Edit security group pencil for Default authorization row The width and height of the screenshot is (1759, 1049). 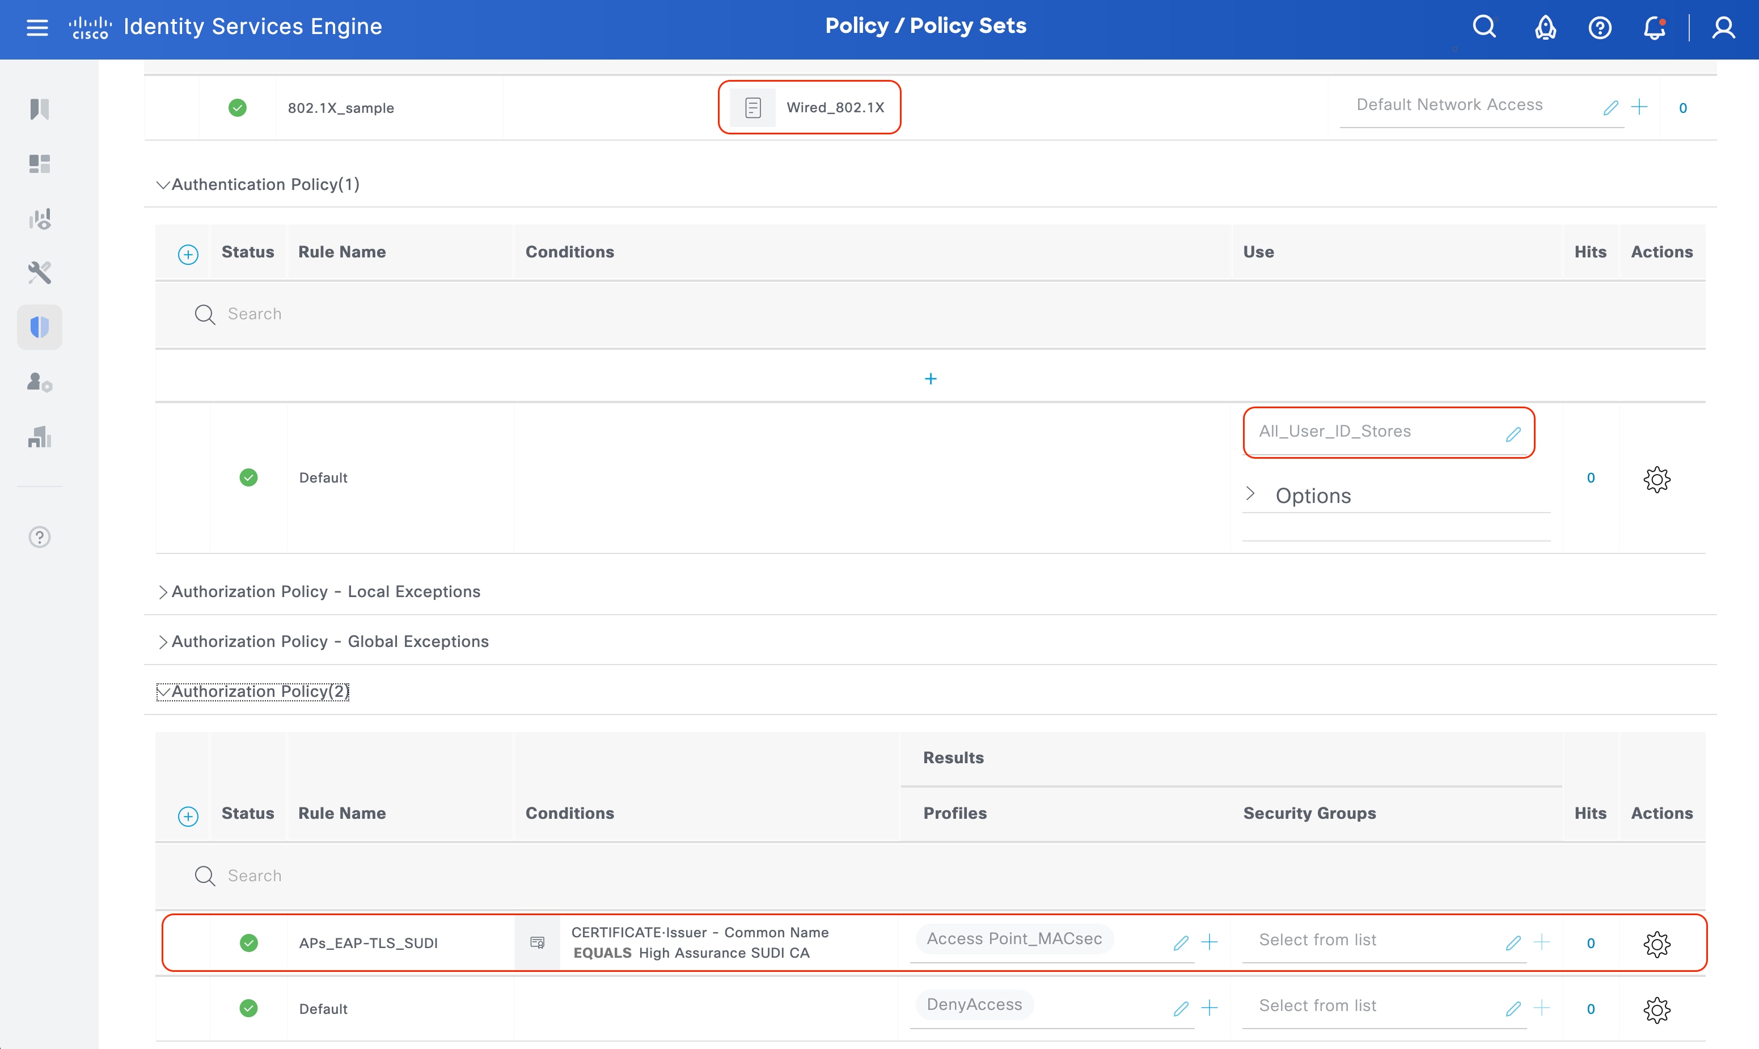pos(1513,1009)
